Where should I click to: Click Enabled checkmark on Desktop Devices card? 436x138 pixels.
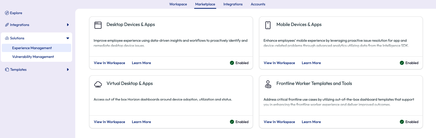click(232, 63)
